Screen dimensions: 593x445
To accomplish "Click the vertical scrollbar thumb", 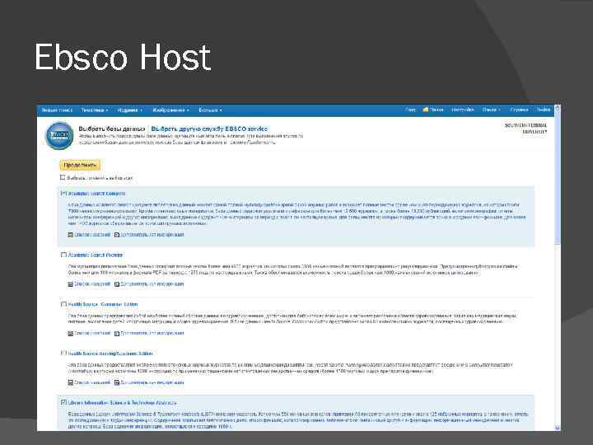I will coord(557,179).
